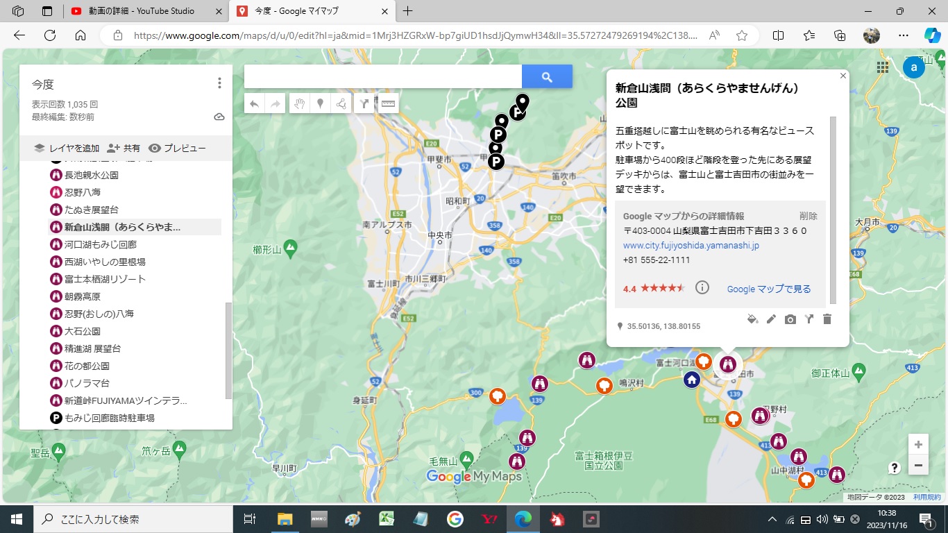The height and width of the screenshot is (533, 948).
Task: Open a new browser tab
Action: tap(408, 11)
